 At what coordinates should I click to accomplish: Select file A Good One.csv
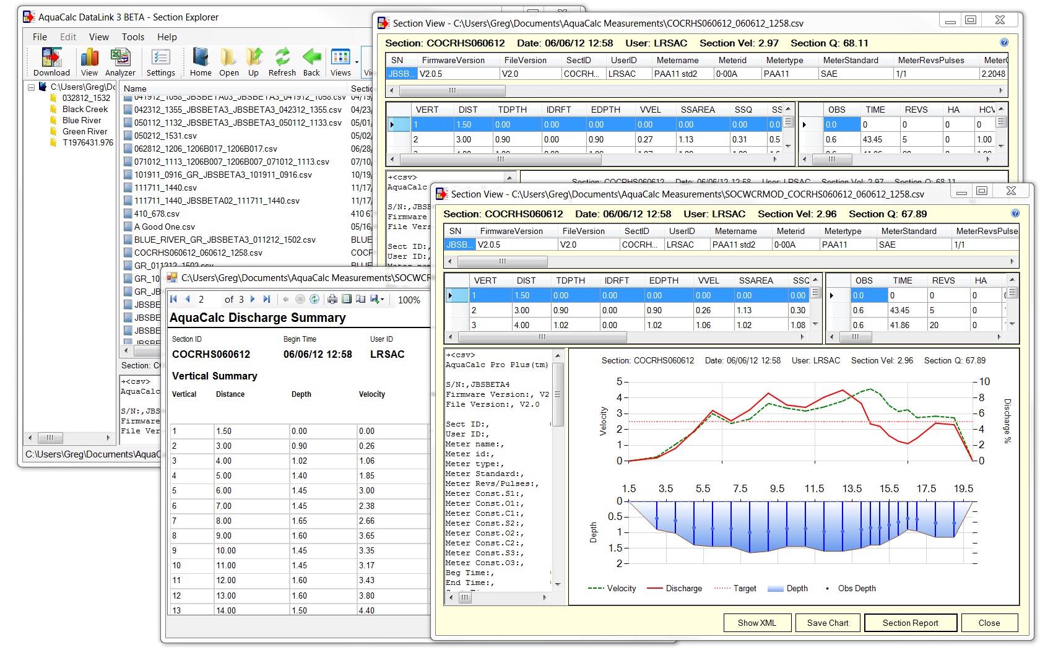165,227
